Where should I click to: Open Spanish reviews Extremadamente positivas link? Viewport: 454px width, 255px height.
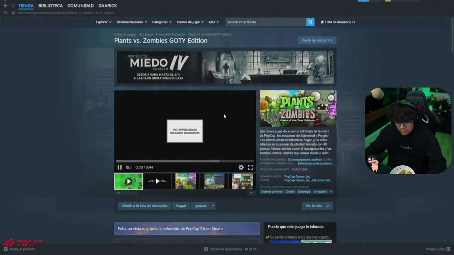315,164
